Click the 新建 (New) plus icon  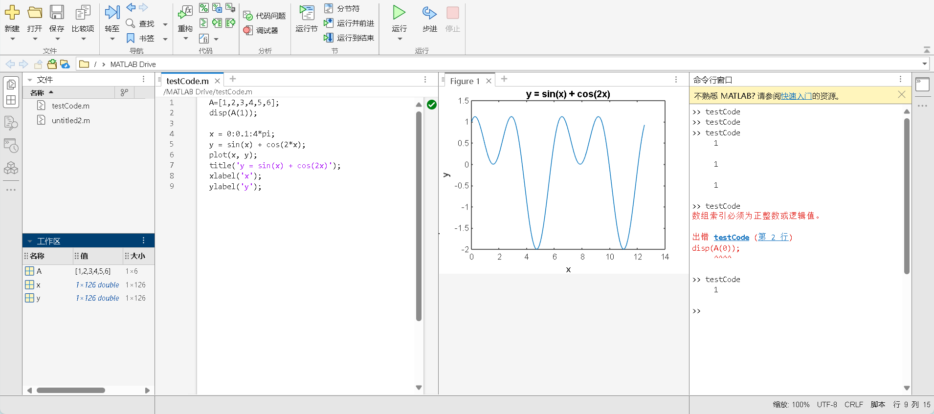(x=12, y=13)
